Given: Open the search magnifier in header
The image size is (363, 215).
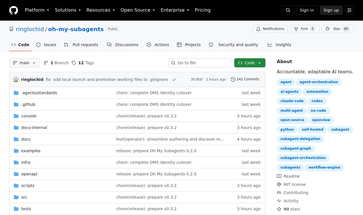Looking at the screenshot, I should (288, 10).
